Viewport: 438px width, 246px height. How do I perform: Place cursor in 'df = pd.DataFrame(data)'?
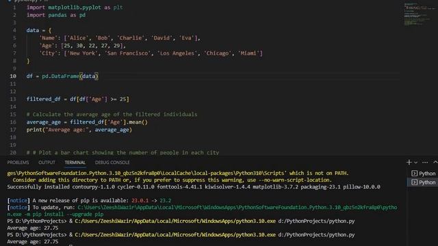(x=62, y=76)
